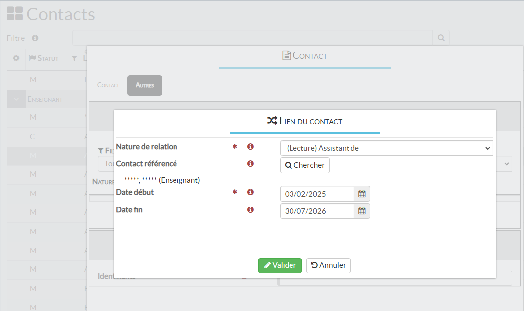This screenshot has width=524, height=311.
Task: Click info icon beside Nature de relation
Action: pos(250,147)
